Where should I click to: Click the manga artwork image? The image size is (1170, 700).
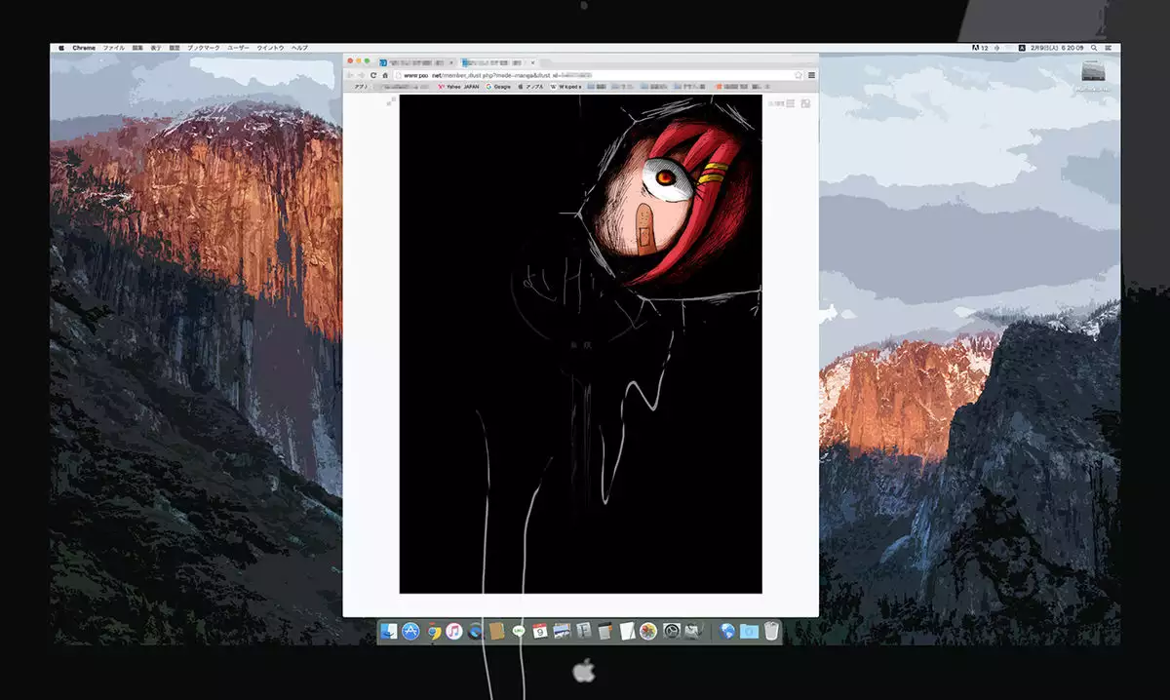(x=580, y=343)
